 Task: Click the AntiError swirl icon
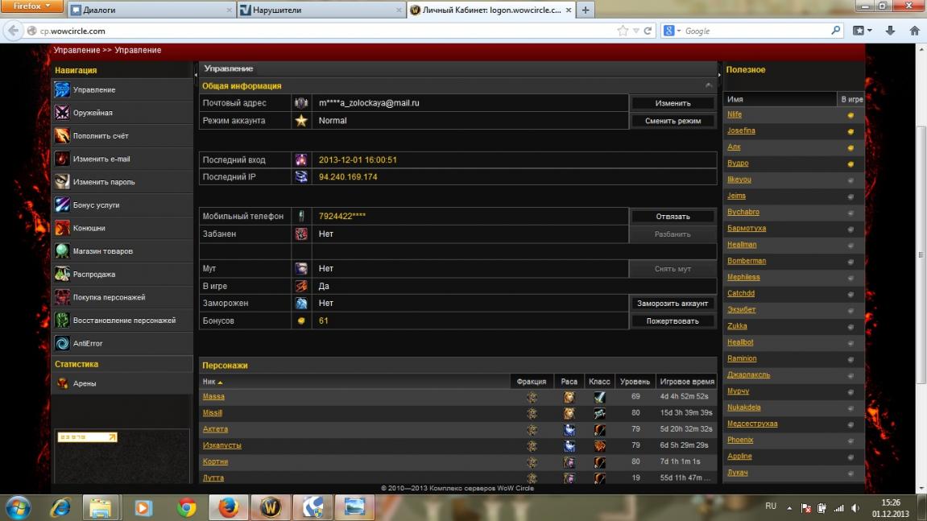click(62, 344)
